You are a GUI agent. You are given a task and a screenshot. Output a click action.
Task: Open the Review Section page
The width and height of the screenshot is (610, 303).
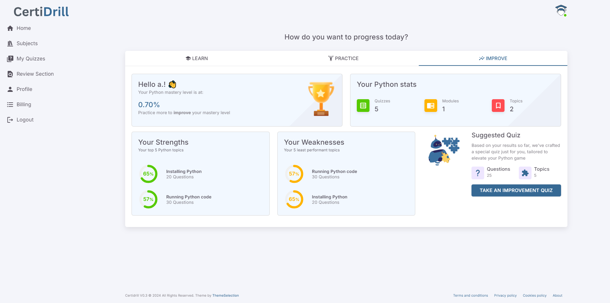(x=35, y=74)
